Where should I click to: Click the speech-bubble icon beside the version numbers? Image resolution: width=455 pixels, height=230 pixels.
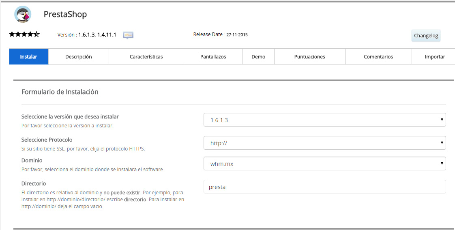128,35
